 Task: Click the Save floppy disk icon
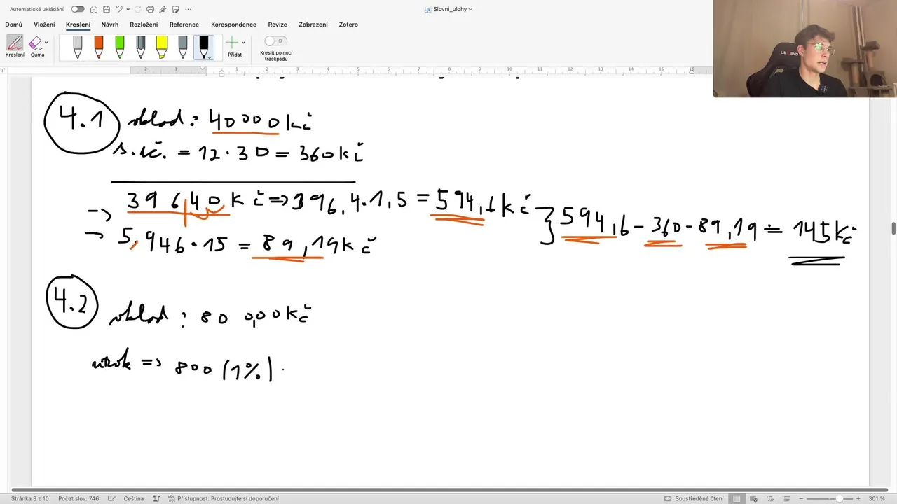click(x=105, y=9)
